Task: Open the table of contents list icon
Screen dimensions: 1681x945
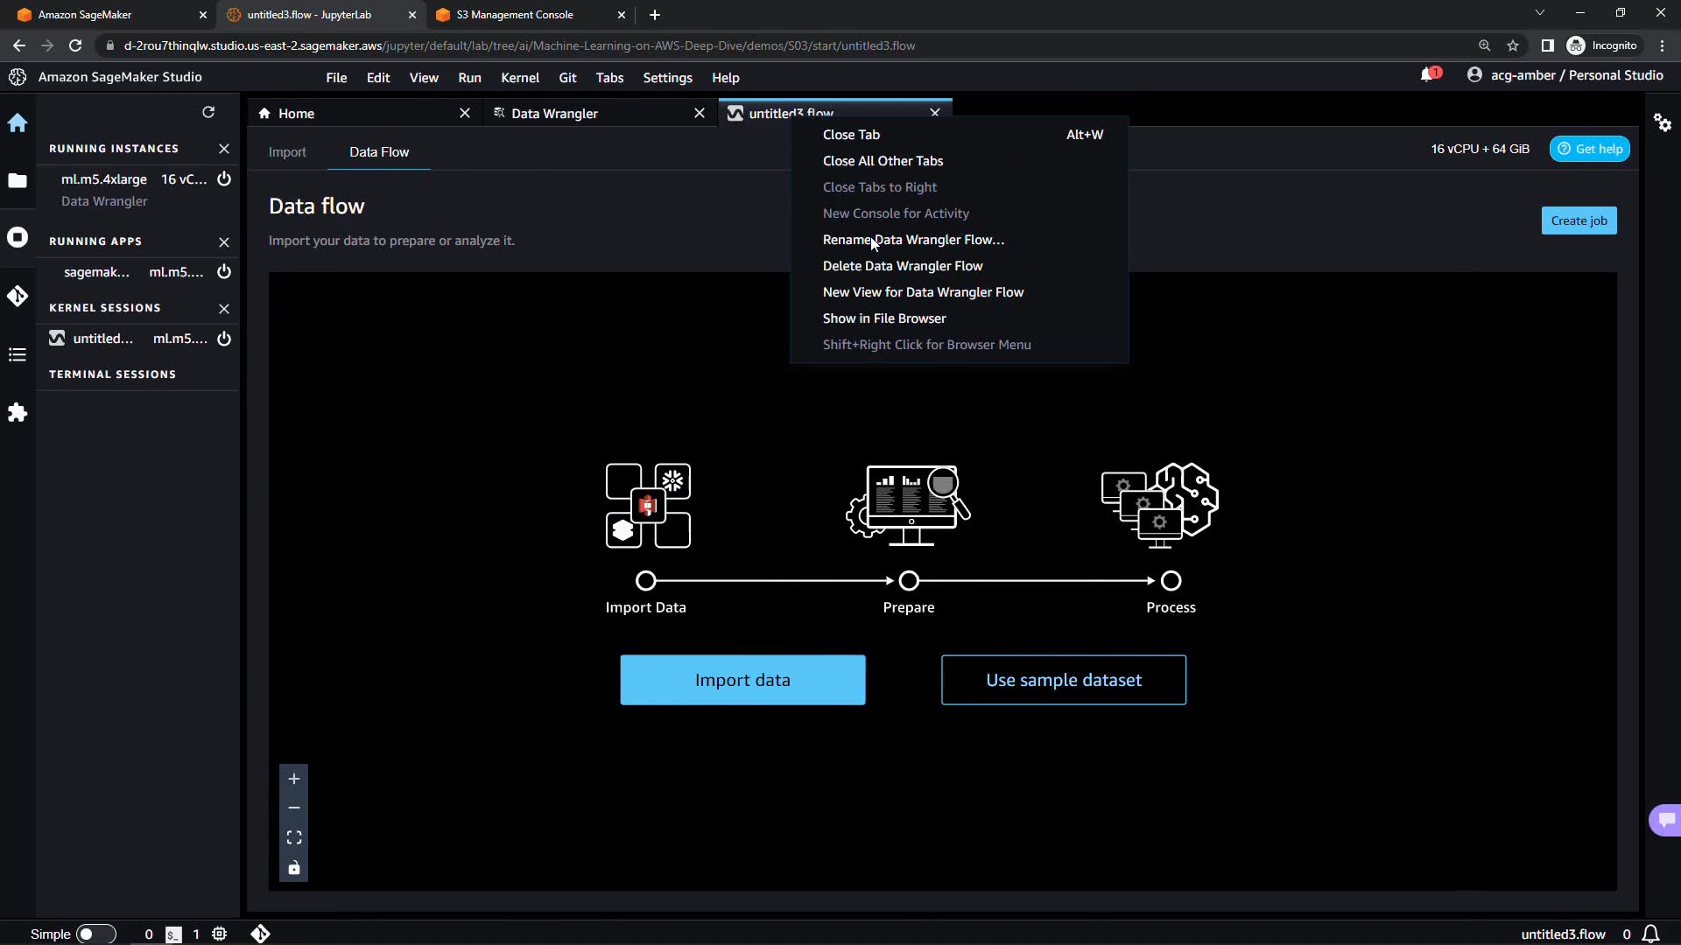Action: [x=18, y=354]
